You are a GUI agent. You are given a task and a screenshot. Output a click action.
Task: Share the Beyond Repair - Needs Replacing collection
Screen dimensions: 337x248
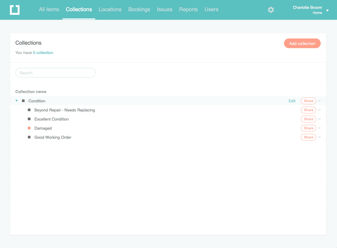tap(308, 110)
